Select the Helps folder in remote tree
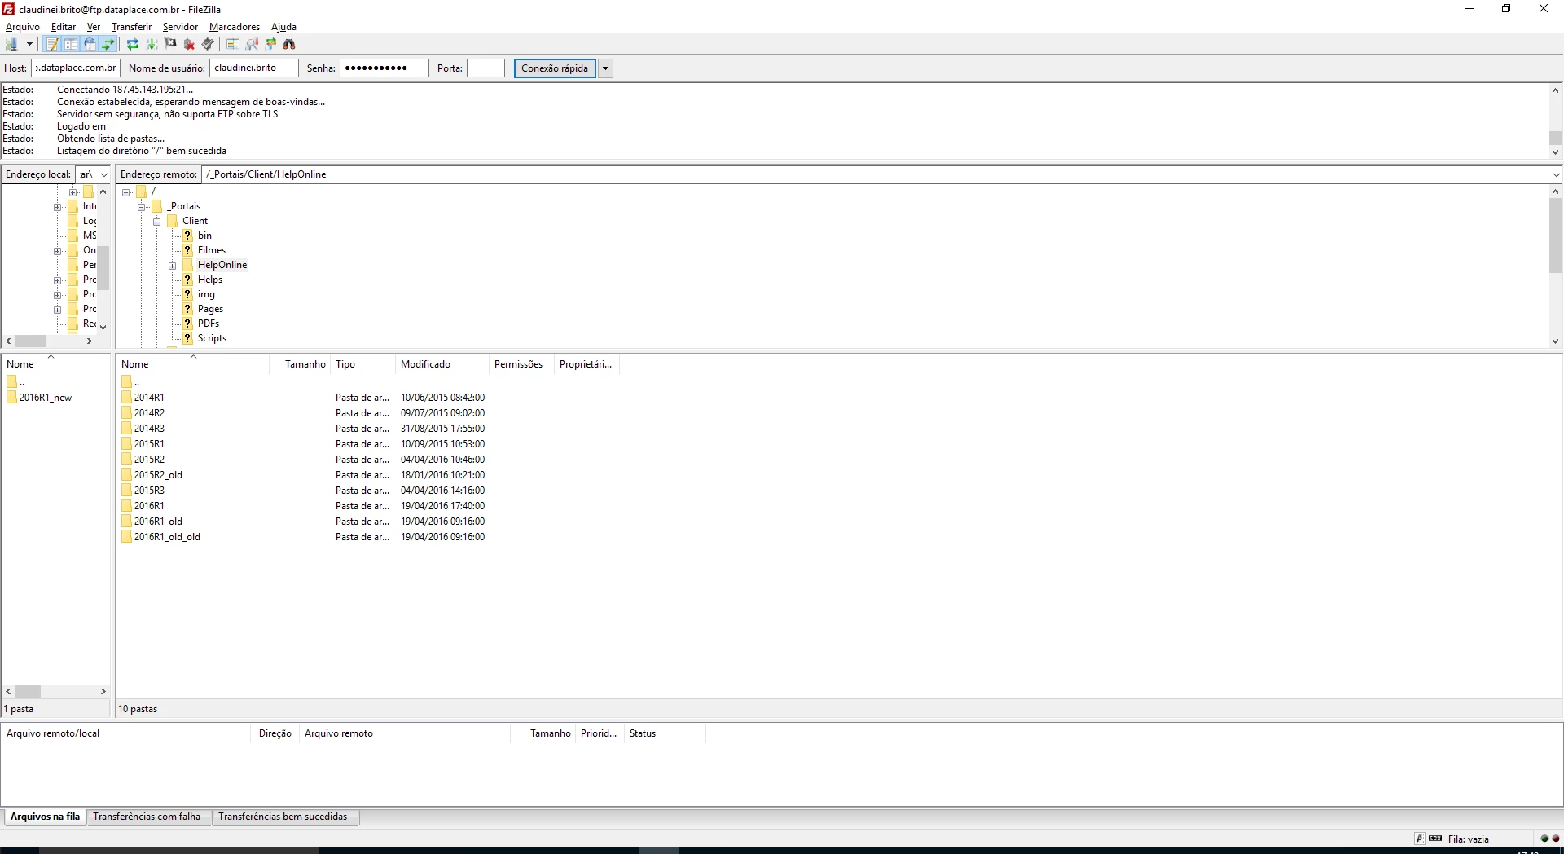Screen dimensions: 1564x854 [210, 280]
